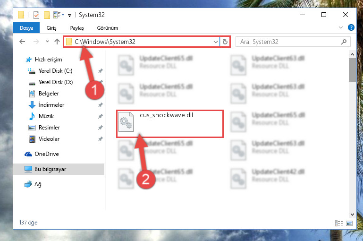Open recent locations dropdown arrow

pyautogui.click(x=48, y=42)
